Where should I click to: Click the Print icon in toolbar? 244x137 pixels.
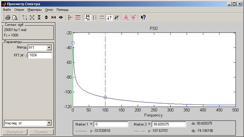8,17
